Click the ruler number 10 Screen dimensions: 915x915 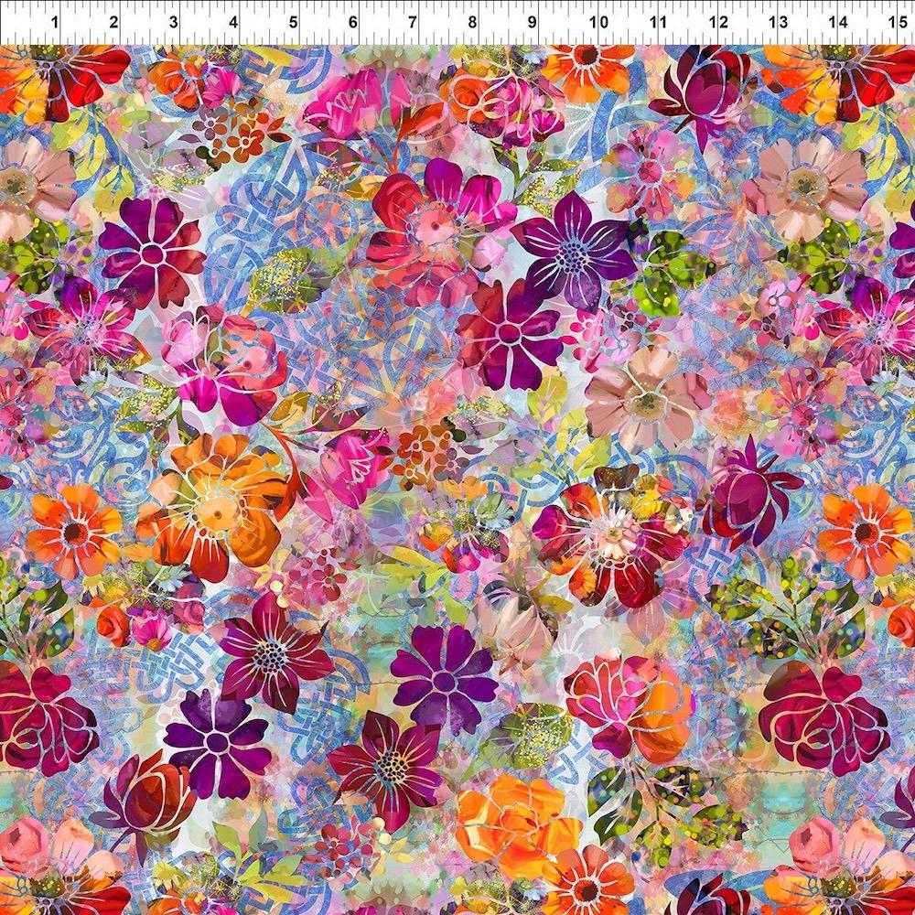pyautogui.click(x=598, y=22)
